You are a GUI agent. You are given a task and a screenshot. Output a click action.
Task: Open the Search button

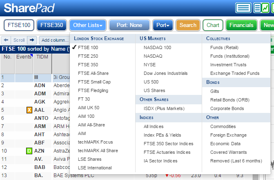click(x=188, y=25)
